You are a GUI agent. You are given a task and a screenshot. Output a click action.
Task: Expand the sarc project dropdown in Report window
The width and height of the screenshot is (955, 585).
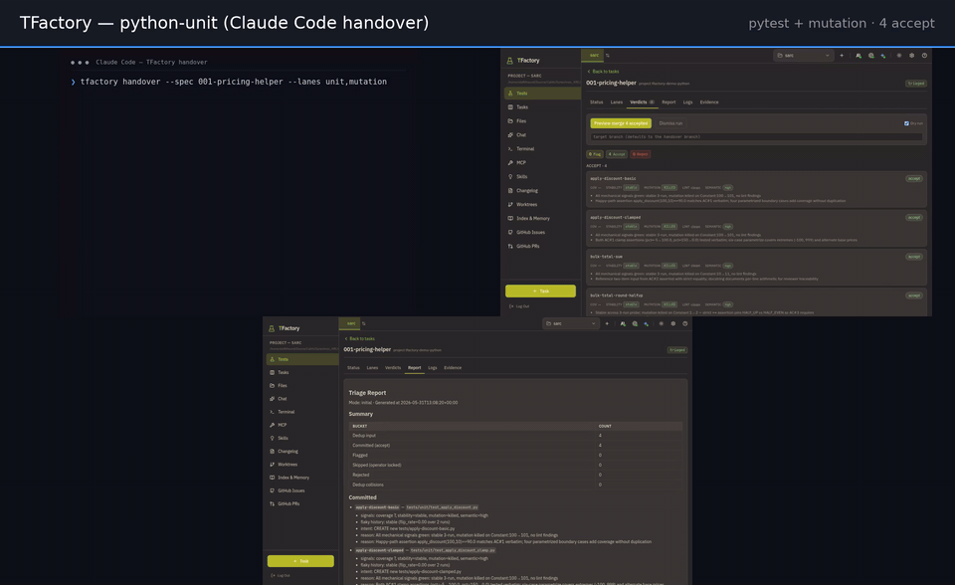pos(571,323)
